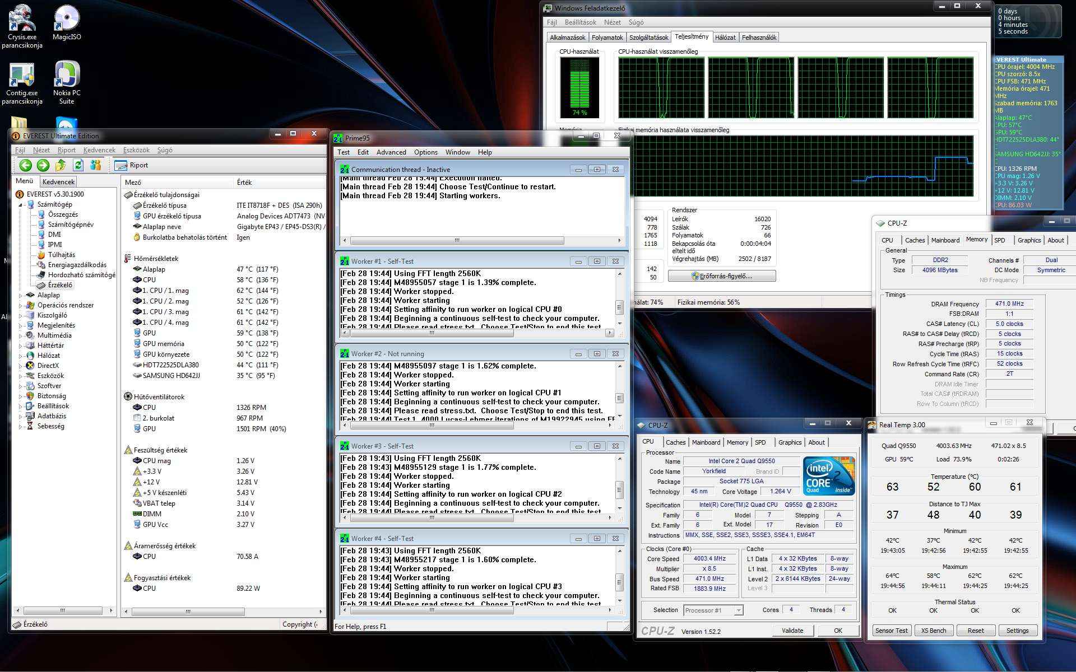Viewport: 1076px width, 672px height.
Task: Click Reset button in Real Temp
Action: (976, 631)
